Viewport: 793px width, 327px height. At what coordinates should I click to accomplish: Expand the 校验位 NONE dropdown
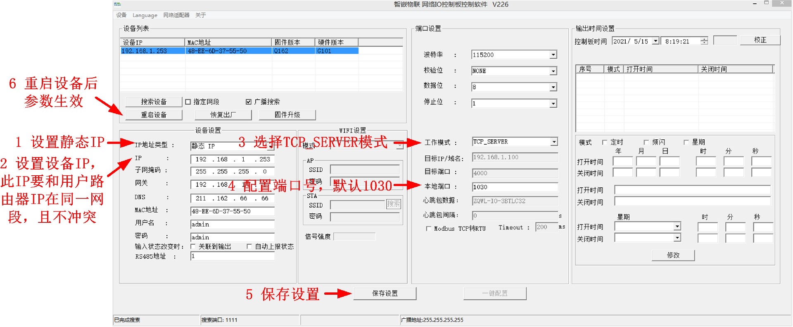click(x=553, y=71)
